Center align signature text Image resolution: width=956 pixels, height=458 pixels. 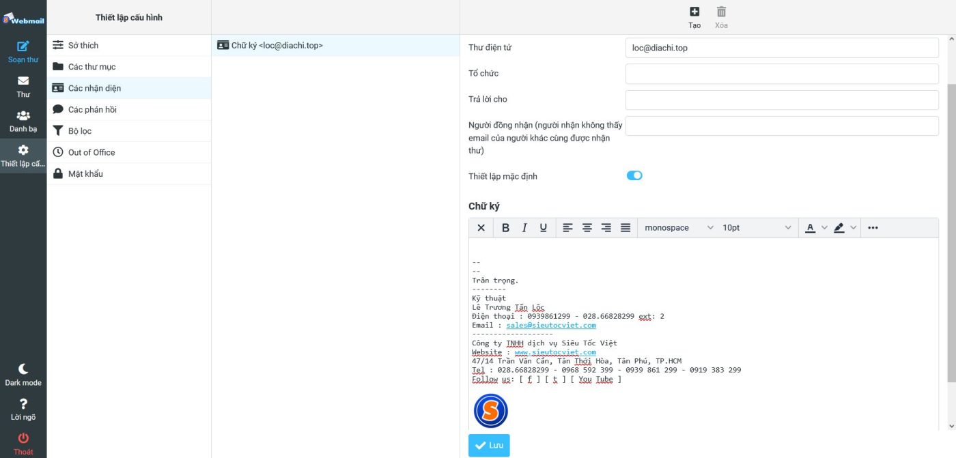click(587, 228)
